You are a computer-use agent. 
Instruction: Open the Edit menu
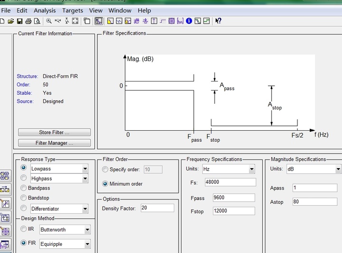(x=22, y=10)
